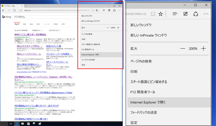The height and width of the screenshot is (126, 216).
Task: Select 新しい InPrivate ウィンドウ in enlarged menu
Action: point(169,35)
